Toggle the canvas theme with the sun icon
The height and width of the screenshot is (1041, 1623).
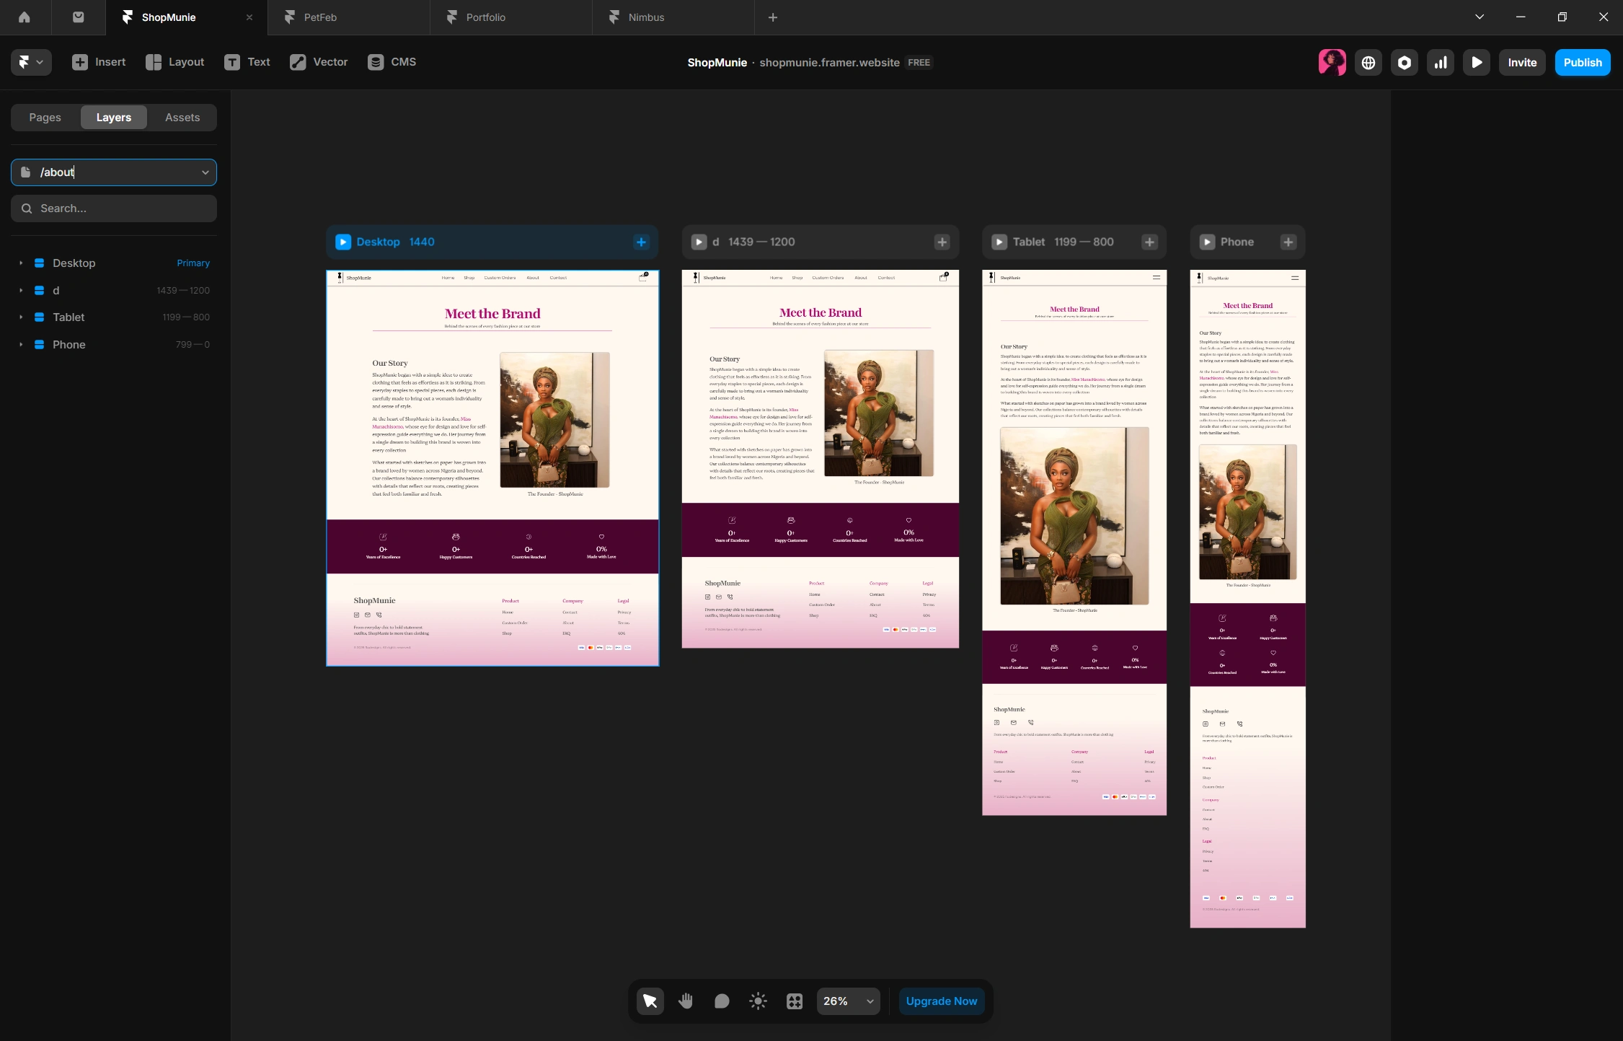[x=757, y=1001]
